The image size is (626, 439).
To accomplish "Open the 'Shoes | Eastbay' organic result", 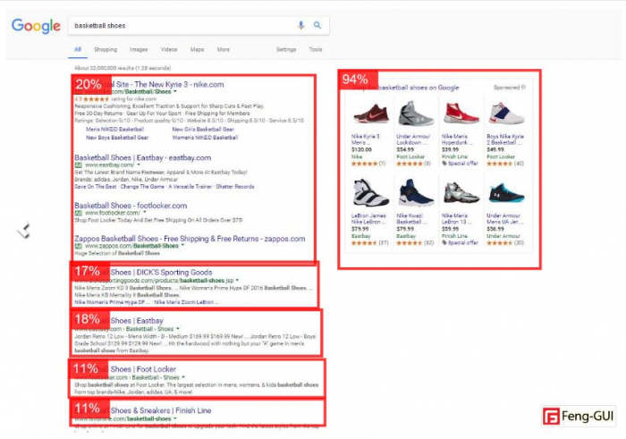I will pyautogui.click(x=137, y=320).
